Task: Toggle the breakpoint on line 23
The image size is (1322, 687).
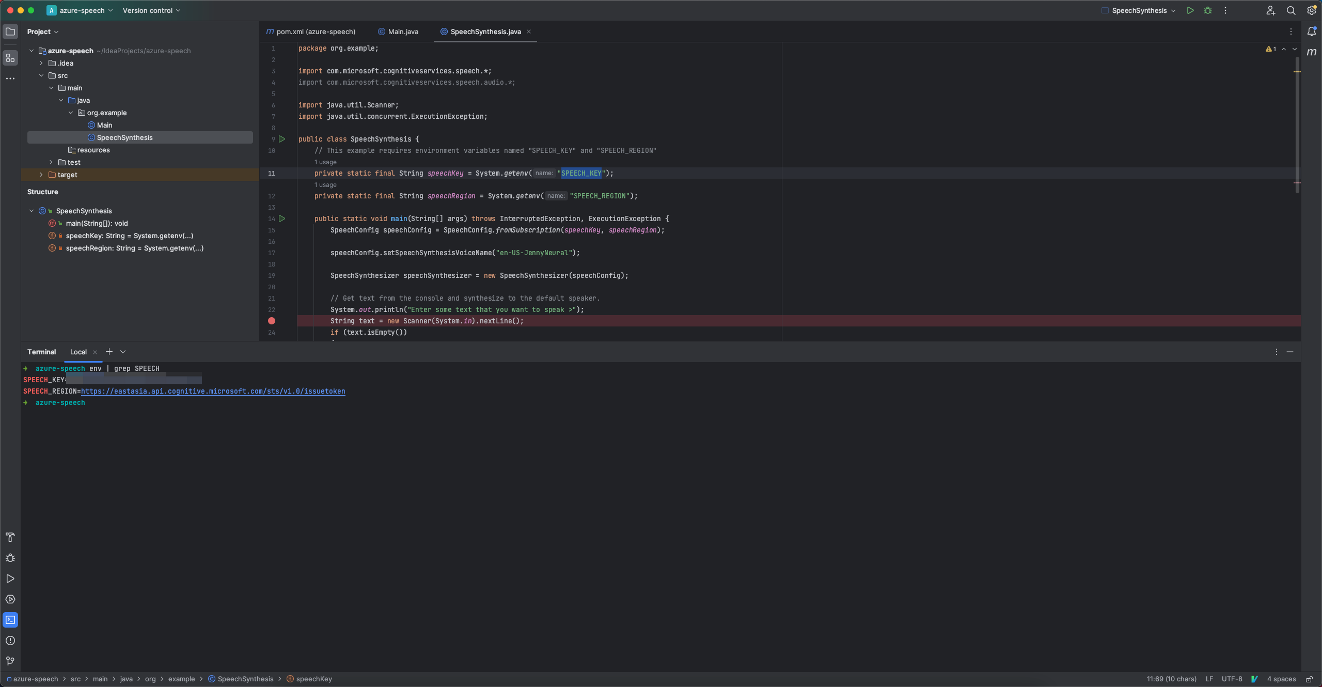Action: (x=272, y=321)
